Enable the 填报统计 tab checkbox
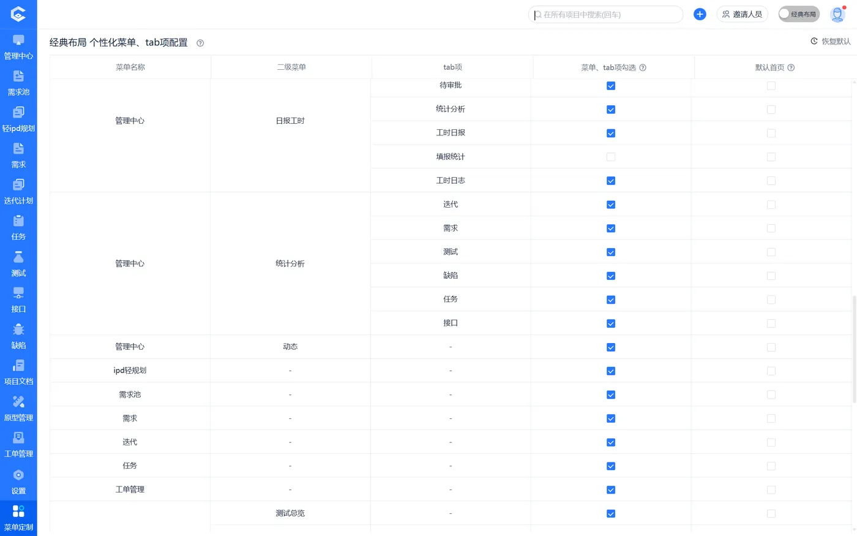857x536 pixels. 610,157
